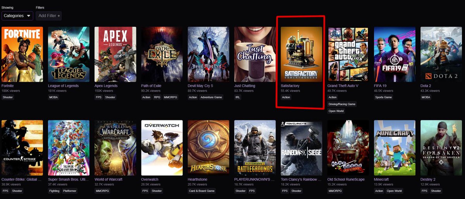Select the Open World tag under GTA V
This screenshot has width=465, height=199.
[336, 111]
